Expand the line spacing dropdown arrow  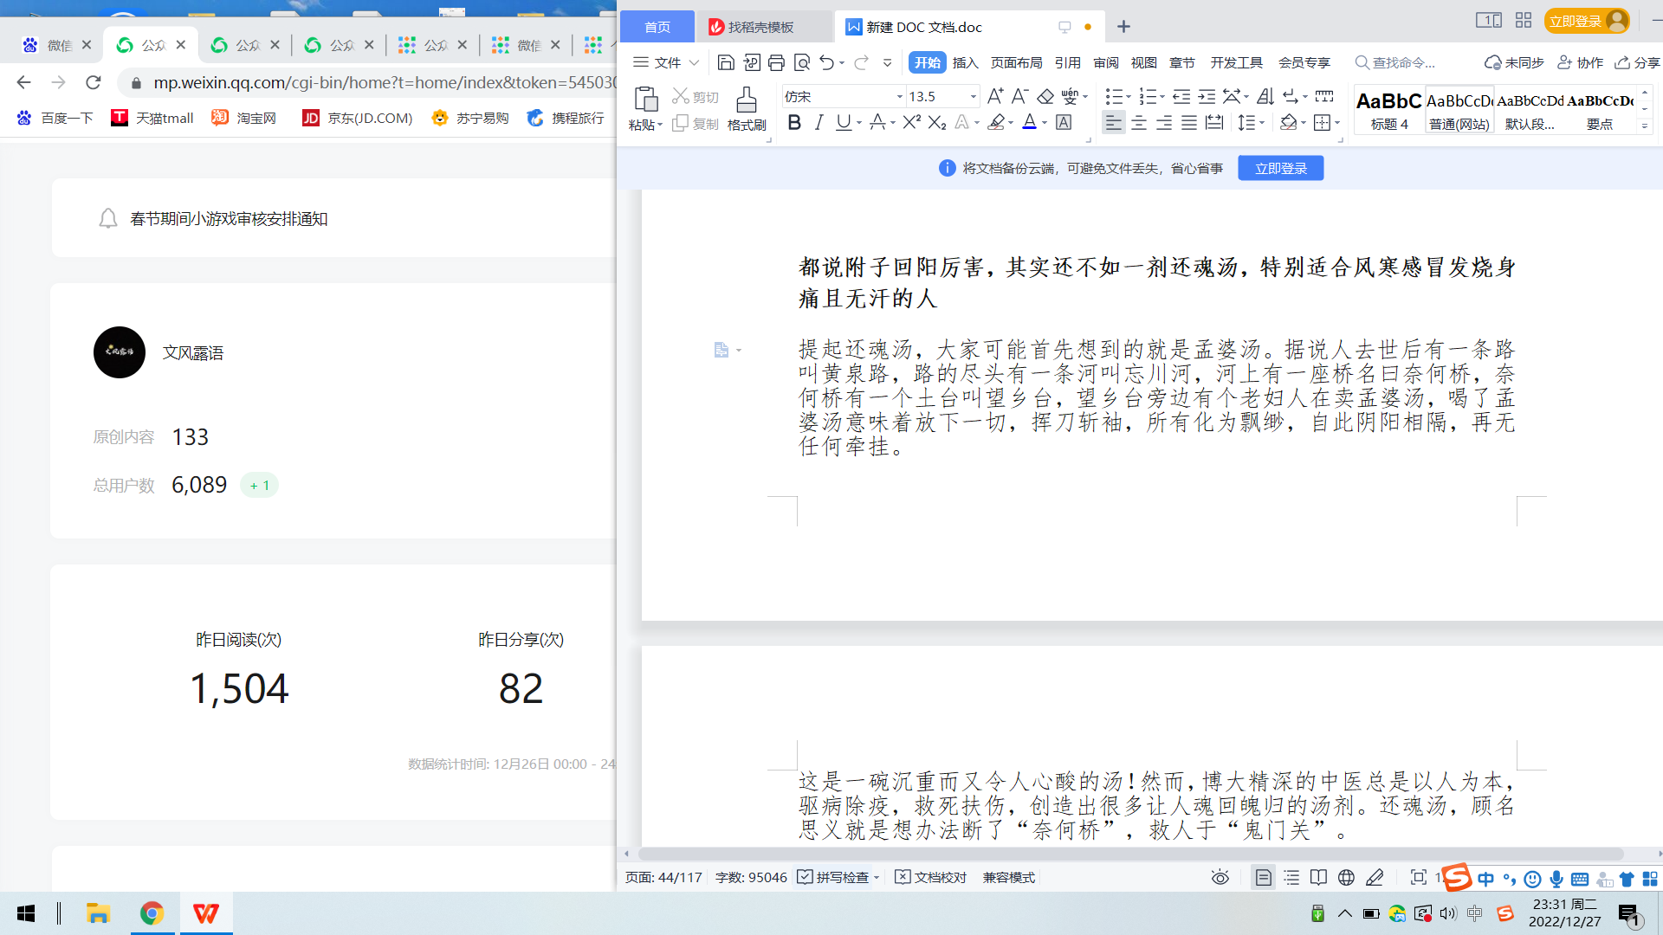tap(1262, 123)
